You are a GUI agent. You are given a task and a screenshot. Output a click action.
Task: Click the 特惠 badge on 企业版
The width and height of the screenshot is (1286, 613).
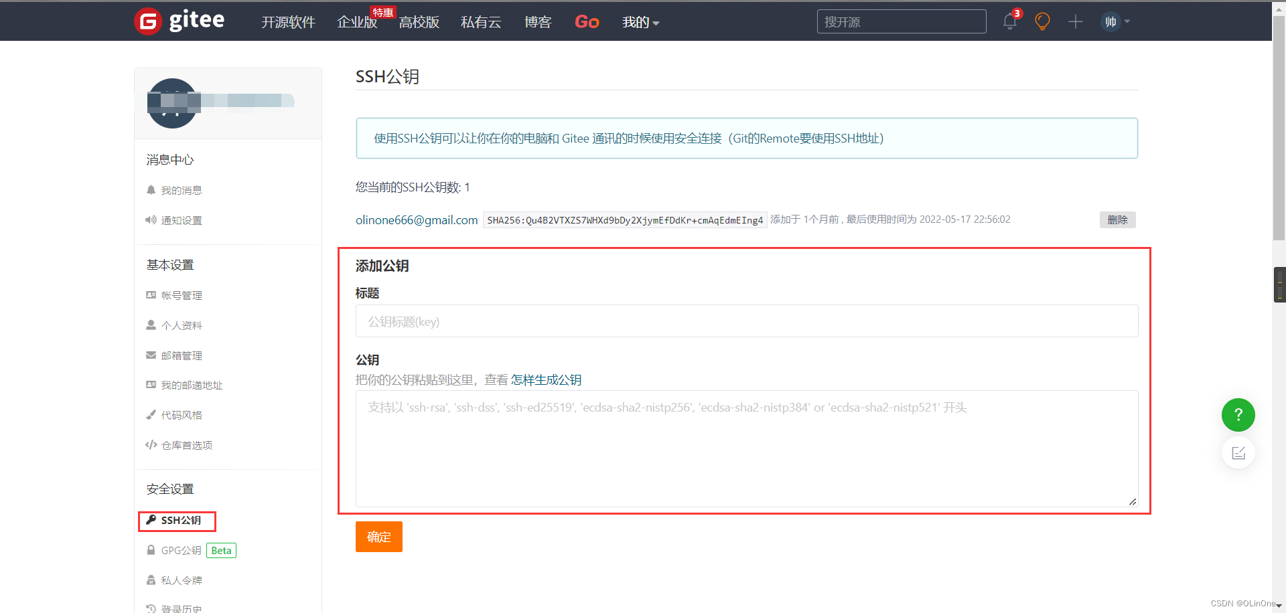[x=383, y=12]
